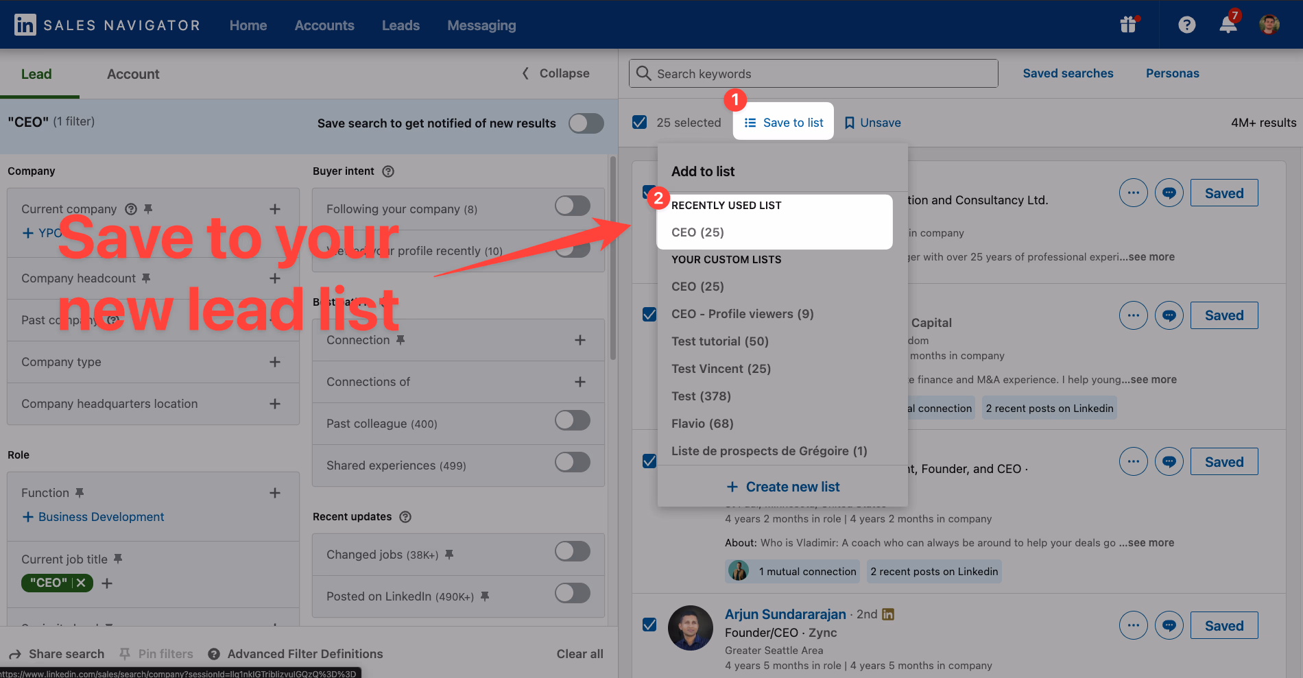Click in Search keywords field
The image size is (1303, 678).
[x=813, y=73]
